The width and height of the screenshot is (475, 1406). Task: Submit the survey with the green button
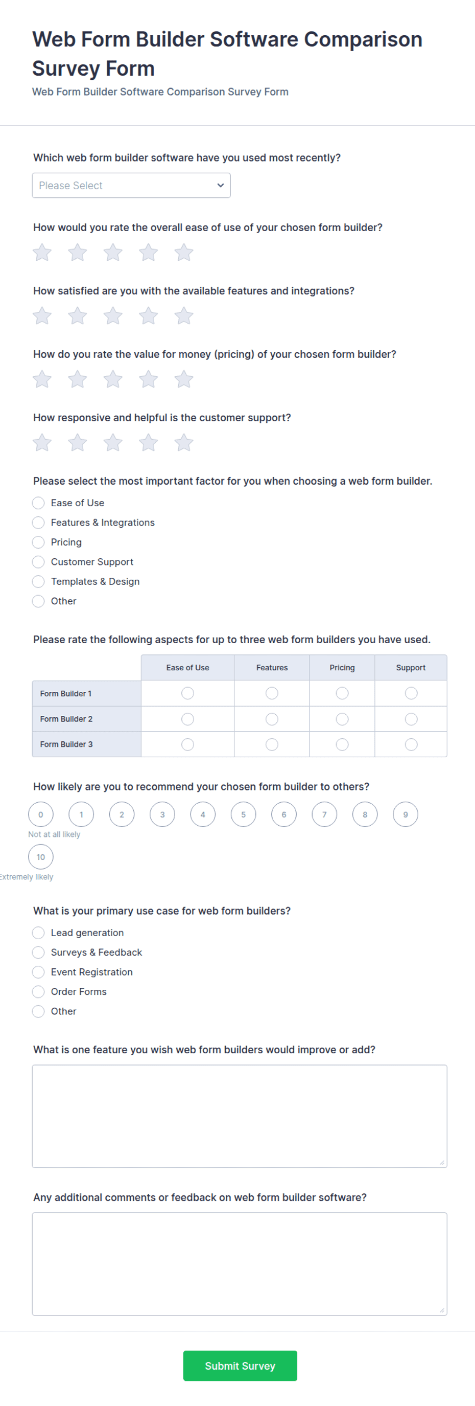[240, 1366]
